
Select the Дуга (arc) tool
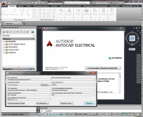28,12
